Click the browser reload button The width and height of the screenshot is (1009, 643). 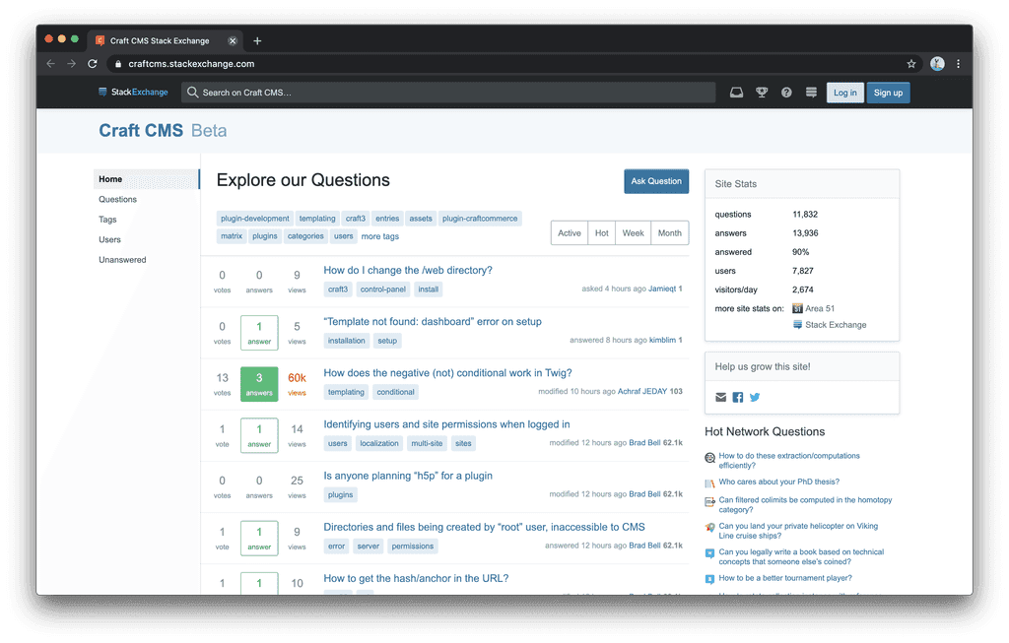93,64
